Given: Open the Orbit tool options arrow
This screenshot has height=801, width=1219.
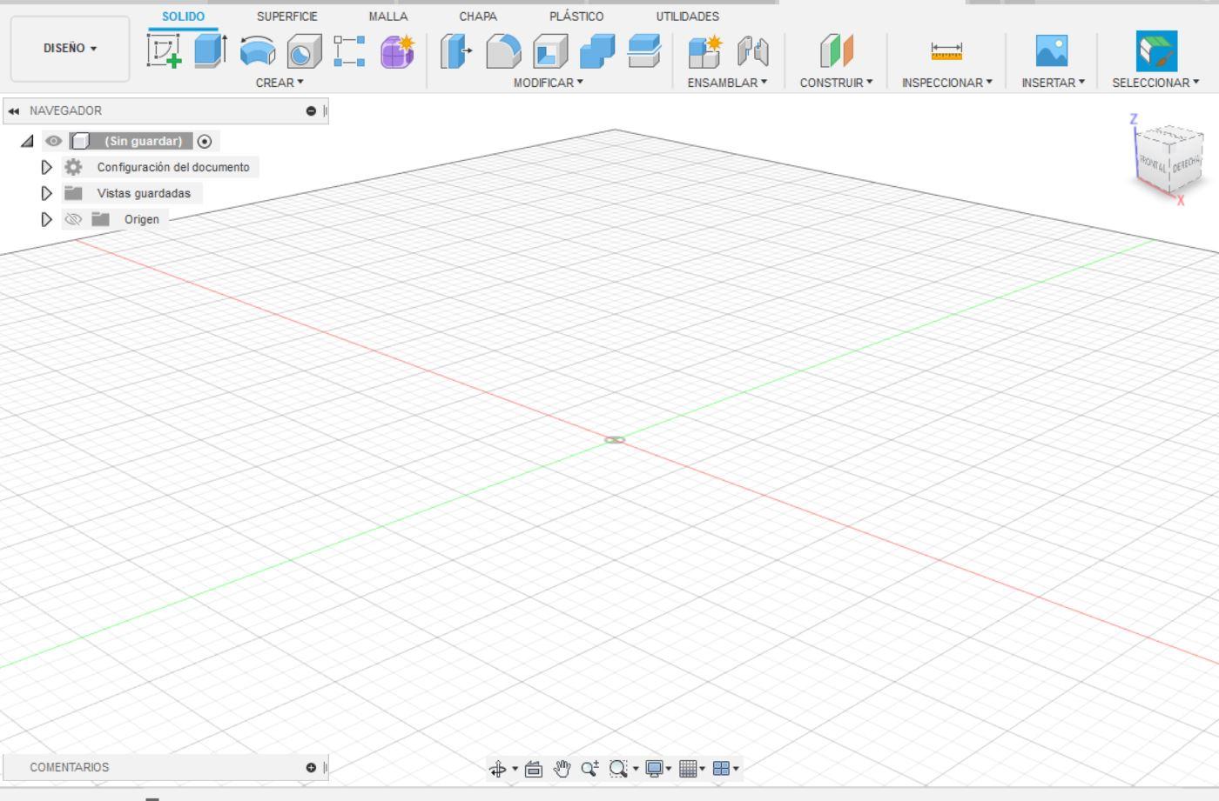Looking at the screenshot, I should click(515, 769).
